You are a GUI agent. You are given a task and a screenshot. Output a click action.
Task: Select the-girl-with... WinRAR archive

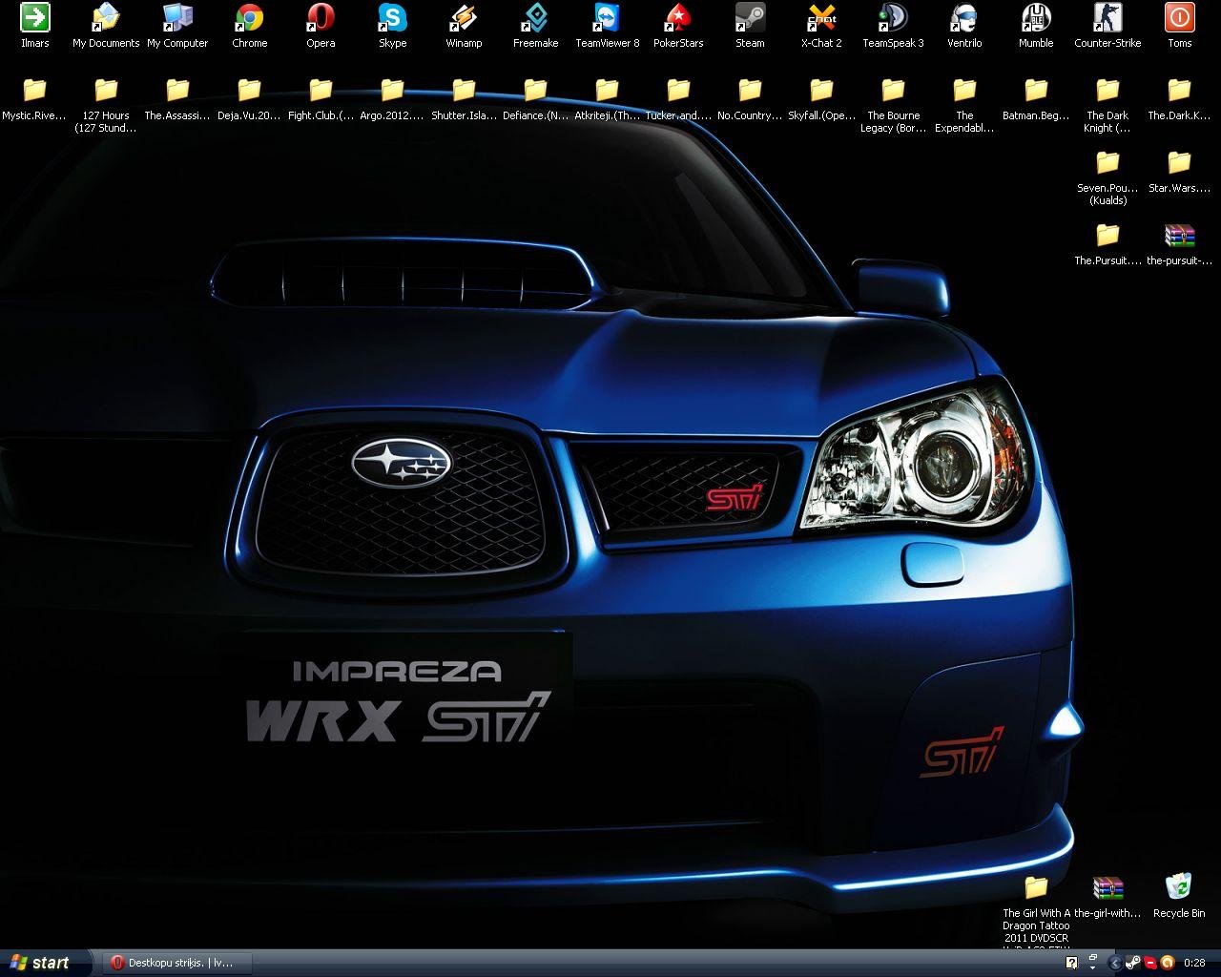tap(1107, 897)
